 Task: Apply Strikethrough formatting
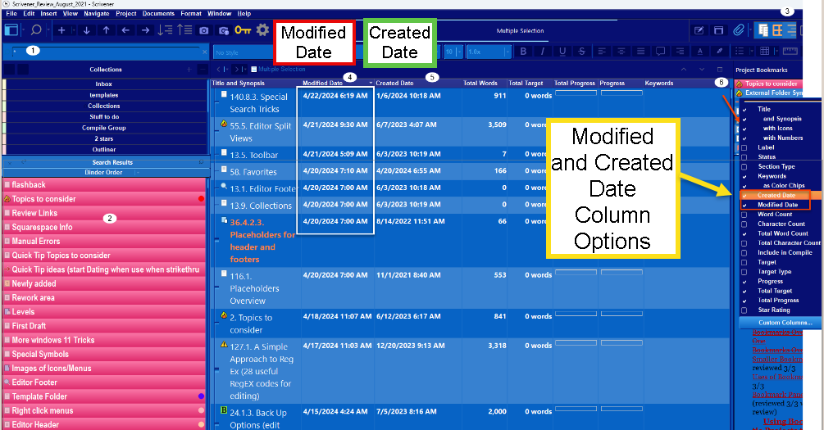coord(582,52)
